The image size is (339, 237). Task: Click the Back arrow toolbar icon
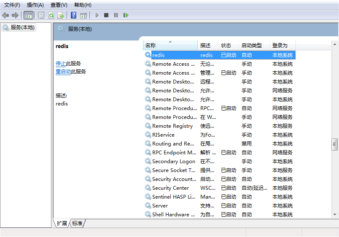(5, 15)
